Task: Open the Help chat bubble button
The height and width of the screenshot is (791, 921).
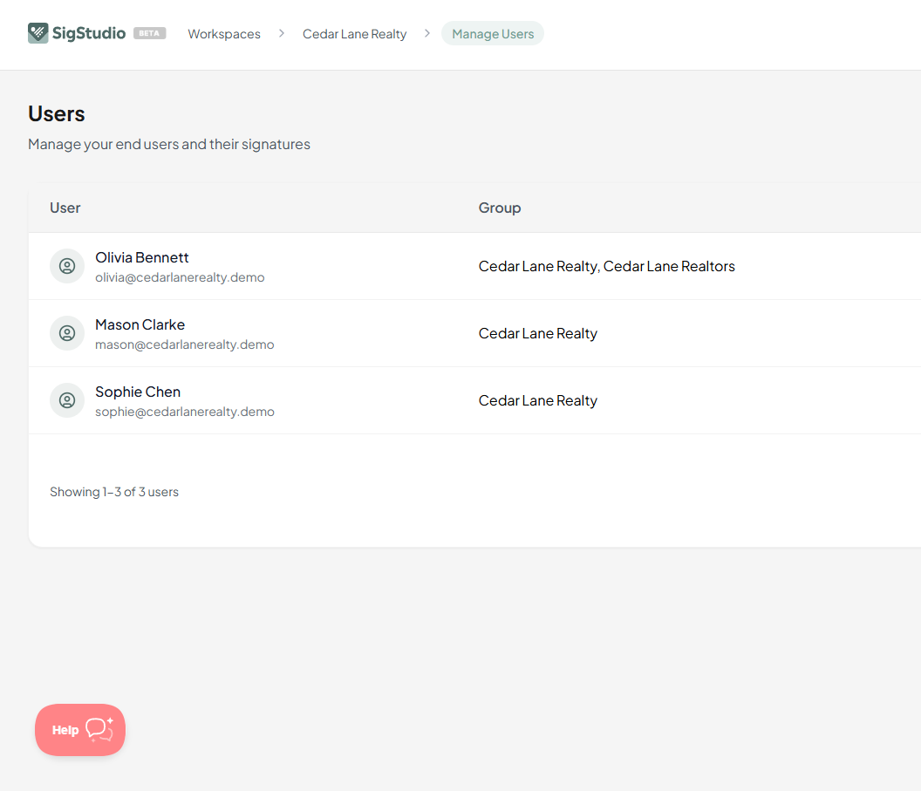Action: point(80,729)
